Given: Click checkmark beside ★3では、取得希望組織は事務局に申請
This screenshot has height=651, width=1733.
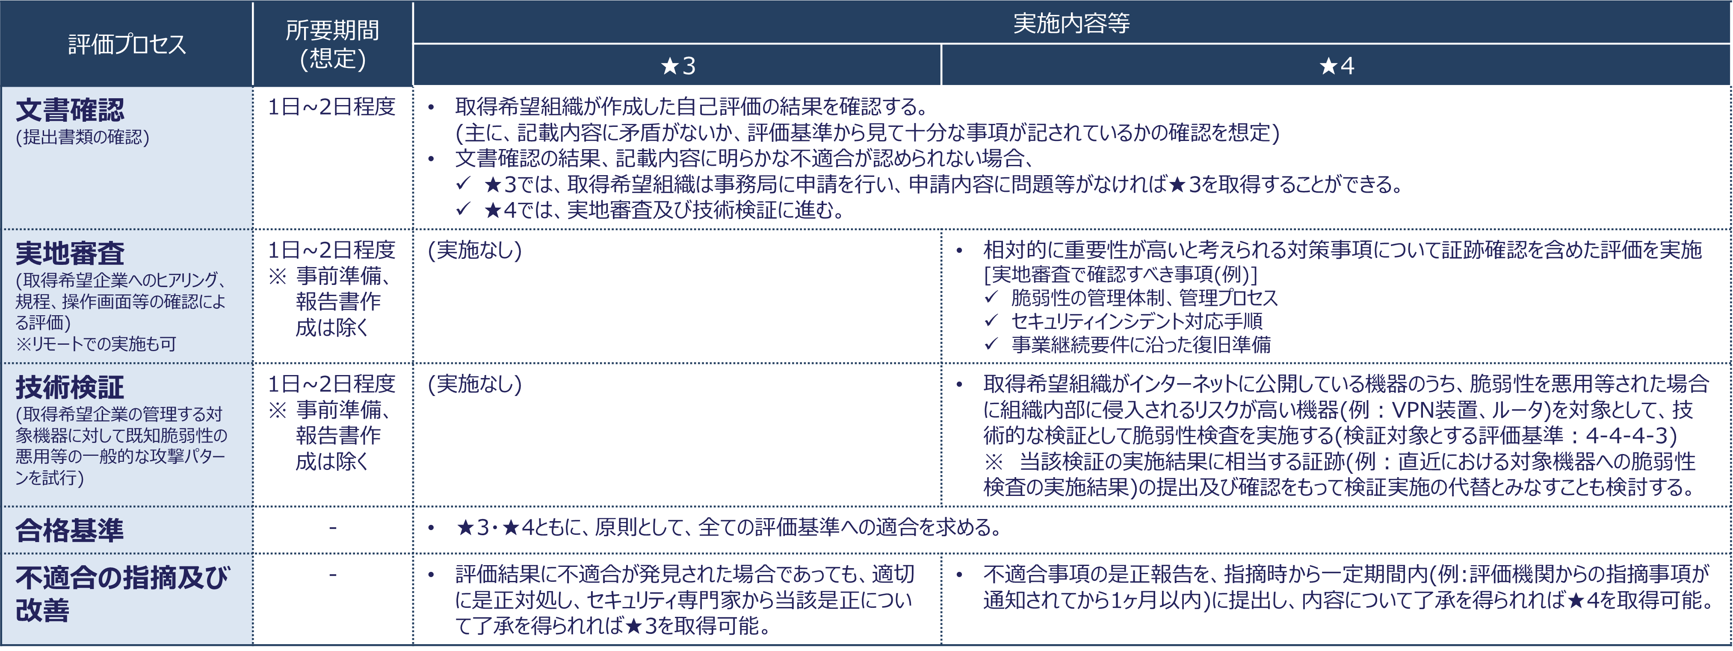Looking at the screenshot, I should click(x=463, y=183).
